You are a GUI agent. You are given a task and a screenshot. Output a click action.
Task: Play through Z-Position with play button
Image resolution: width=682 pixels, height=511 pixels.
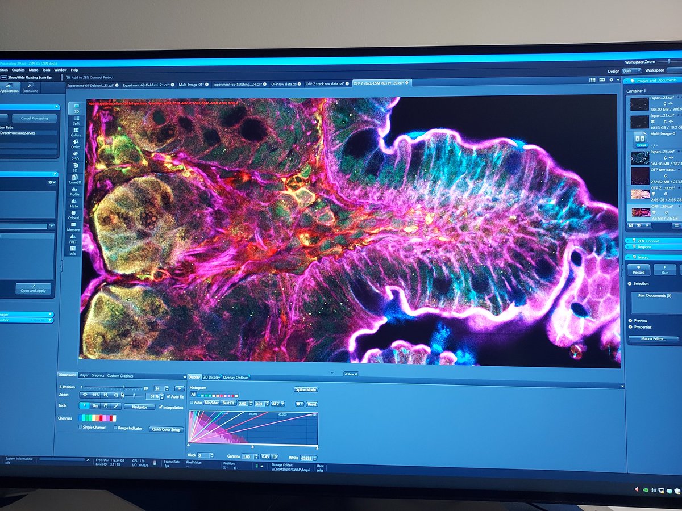pyautogui.click(x=180, y=388)
